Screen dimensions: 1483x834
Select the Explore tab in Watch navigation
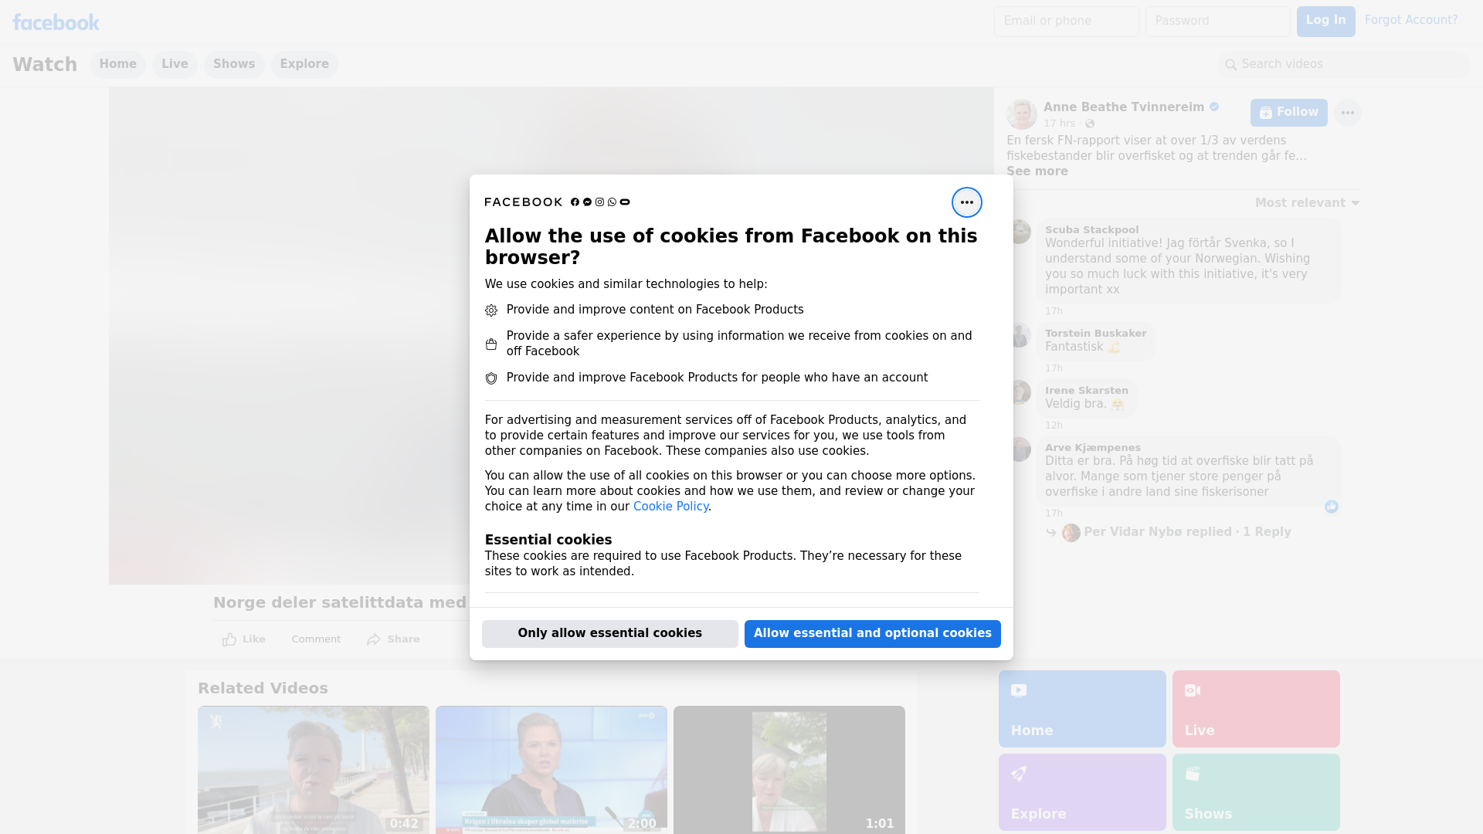(x=304, y=65)
